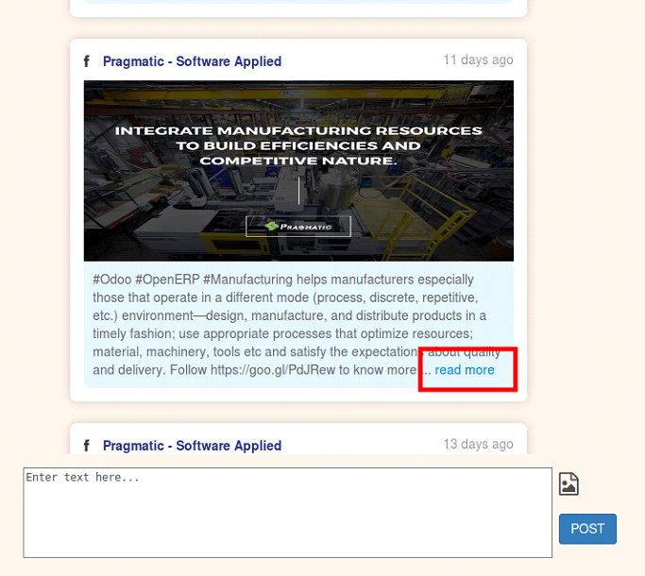
Task: Click the '11 days ago' timestamp
Action: [x=478, y=59]
